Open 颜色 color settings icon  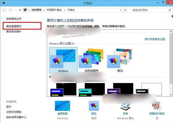coord(94,106)
